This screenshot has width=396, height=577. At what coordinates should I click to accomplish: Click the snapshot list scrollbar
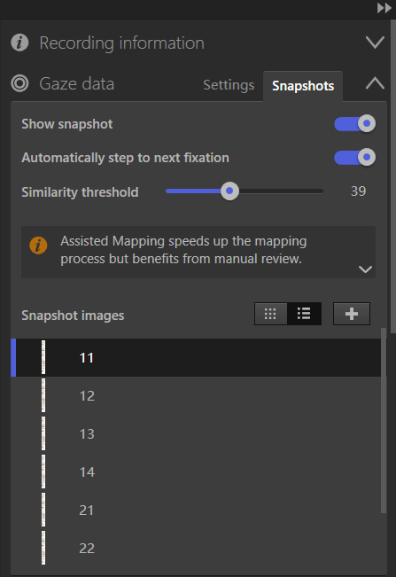click(x=384, y=420)
